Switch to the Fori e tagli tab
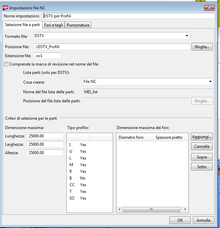Viewport: 220px width, 228px height. point(54,25)
